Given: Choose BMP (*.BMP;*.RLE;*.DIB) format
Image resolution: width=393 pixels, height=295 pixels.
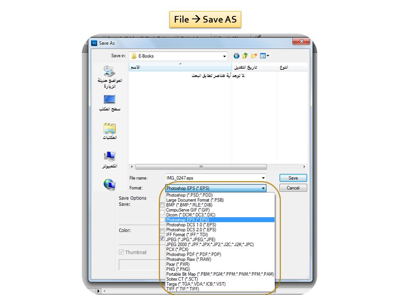Looking at the screenshot, I should (x=220, y=205).
